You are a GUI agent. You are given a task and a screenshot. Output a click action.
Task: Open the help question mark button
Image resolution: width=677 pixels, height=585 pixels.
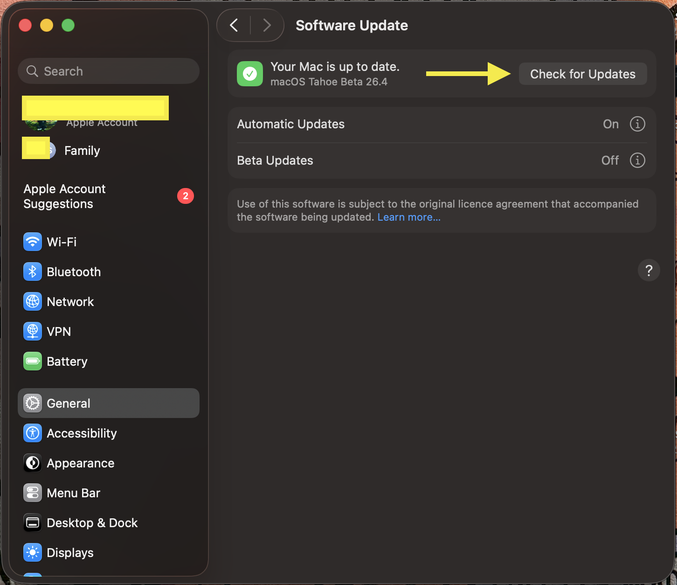pos(649,271)
